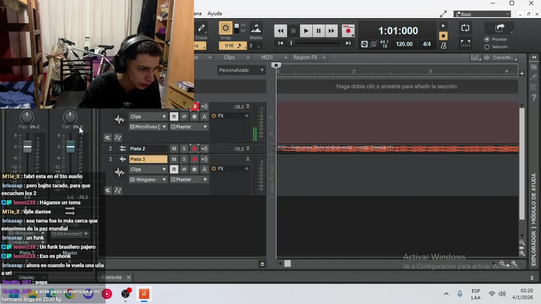Mute Pista 3
541x304 pixels.
pos(174,159)
